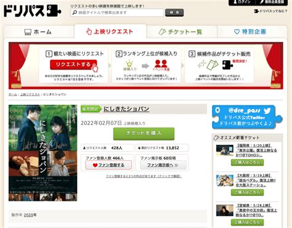Switch to the ホーム tab
The width and height of the screenshot is (292, 228).
click(x=39, y=32)
